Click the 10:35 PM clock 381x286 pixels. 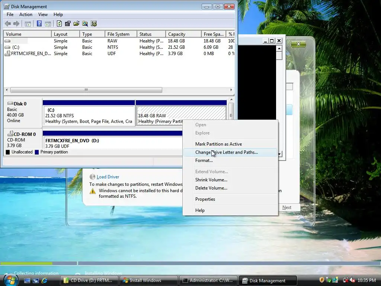click(366, 280)
